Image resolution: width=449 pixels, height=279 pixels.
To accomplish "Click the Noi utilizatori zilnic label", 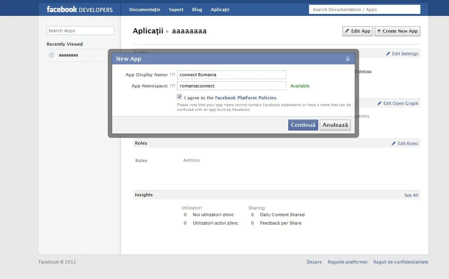I will [213, 215].
